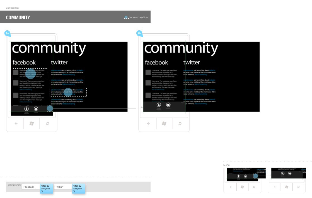Select the twitter heading in screen 1b

(192, 62)
